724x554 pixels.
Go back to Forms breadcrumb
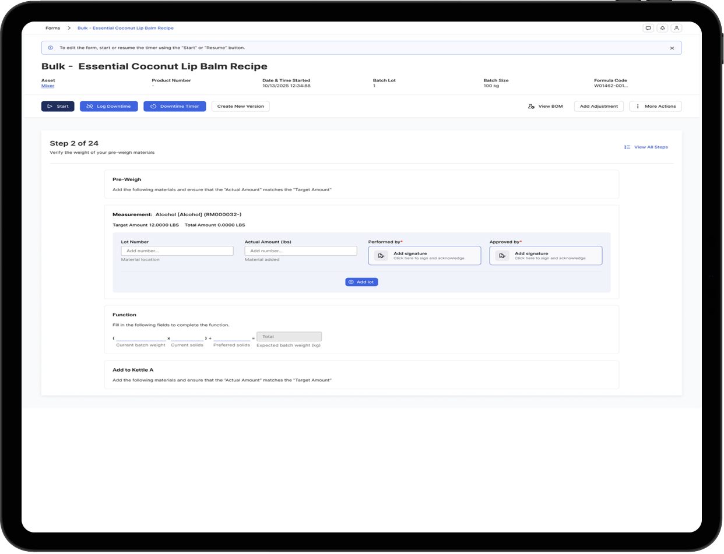click(52, 28)
